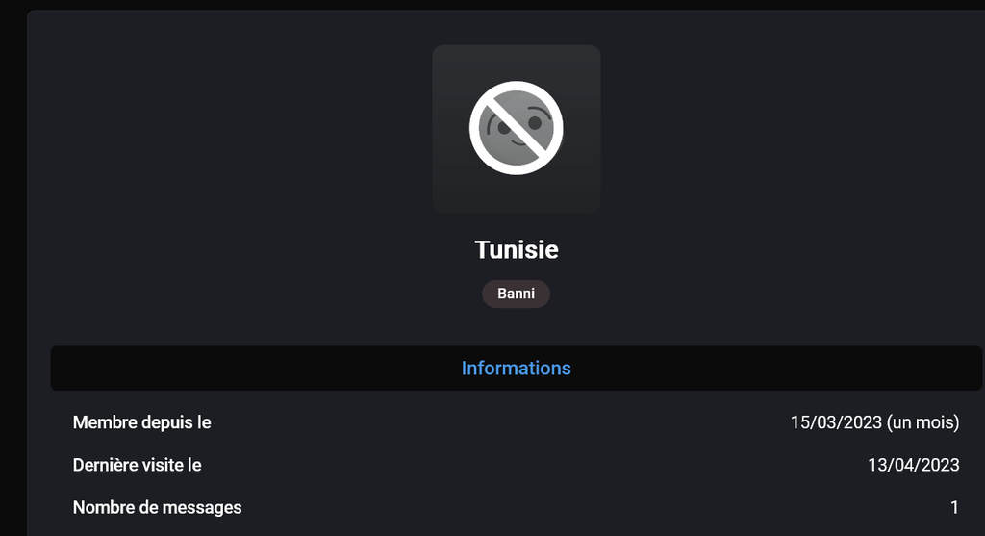Click the Banni status badge
This screenshot has height=536, width=985.
[x=517, y=294]
